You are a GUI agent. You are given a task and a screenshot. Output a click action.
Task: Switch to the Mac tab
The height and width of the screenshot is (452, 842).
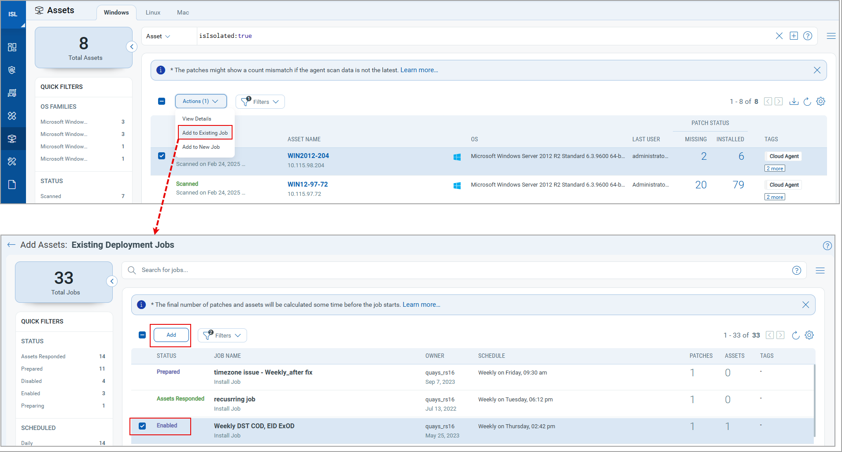(x=183, y=12)
